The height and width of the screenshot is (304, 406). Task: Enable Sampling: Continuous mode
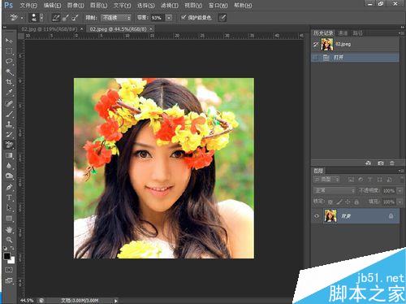[x=55, y=18]
